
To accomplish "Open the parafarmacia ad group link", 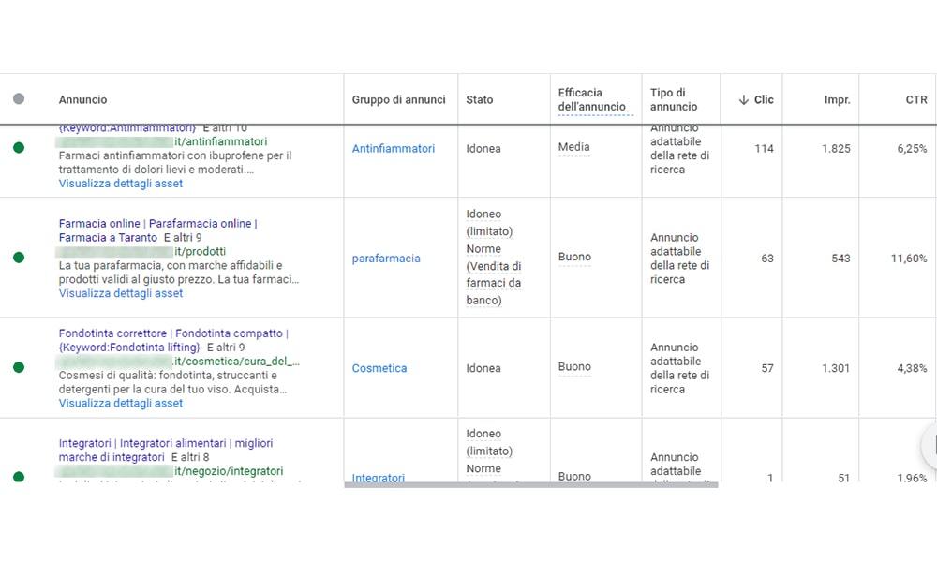I will click(386, 259).
